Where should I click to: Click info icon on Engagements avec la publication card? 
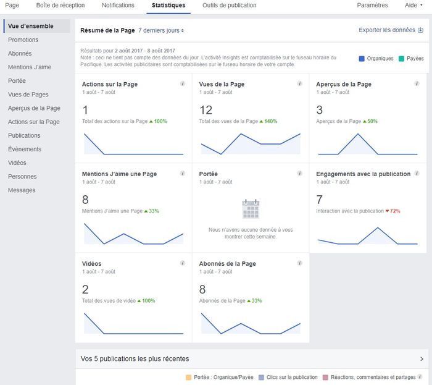coord(417,174)
